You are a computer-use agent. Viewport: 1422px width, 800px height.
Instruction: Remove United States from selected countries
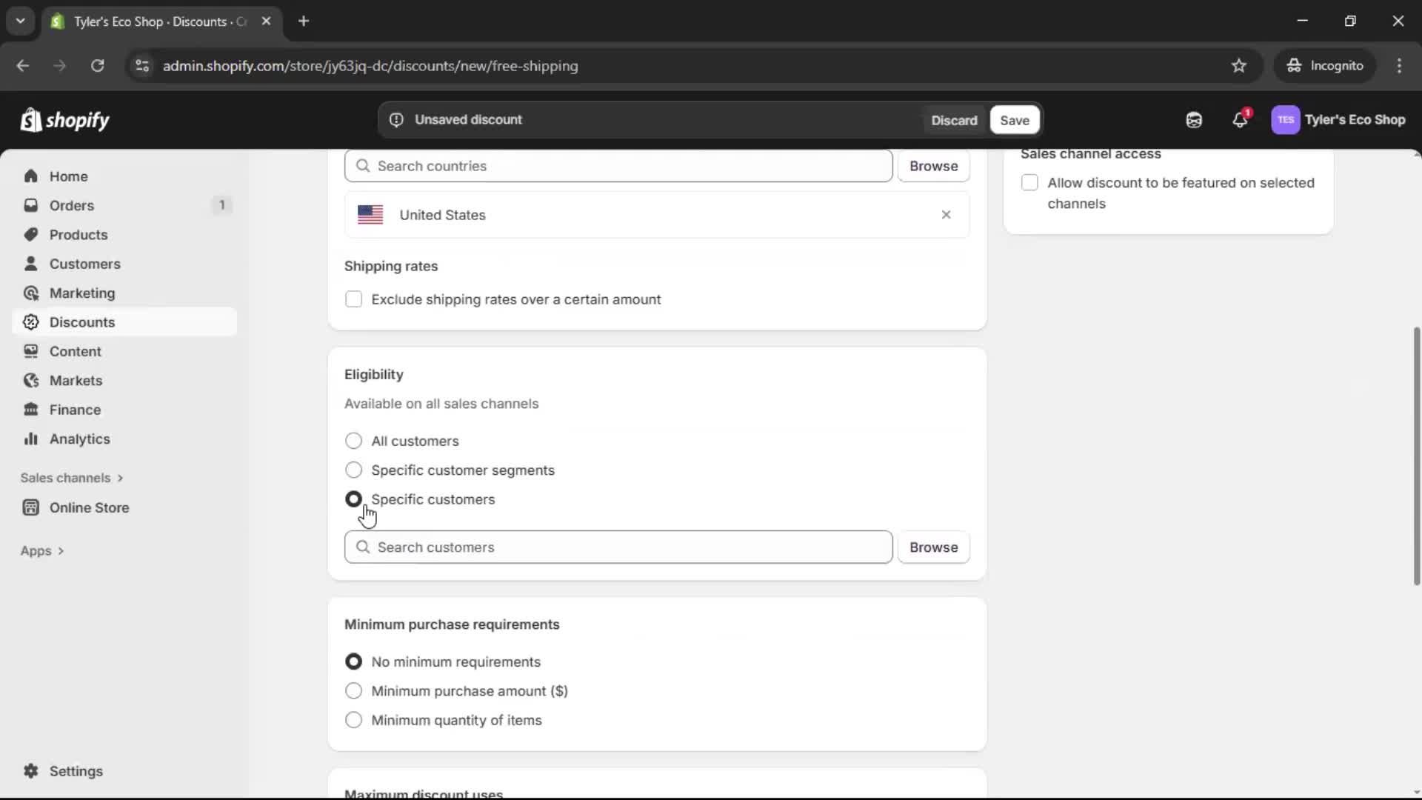(x=946, y=215)
